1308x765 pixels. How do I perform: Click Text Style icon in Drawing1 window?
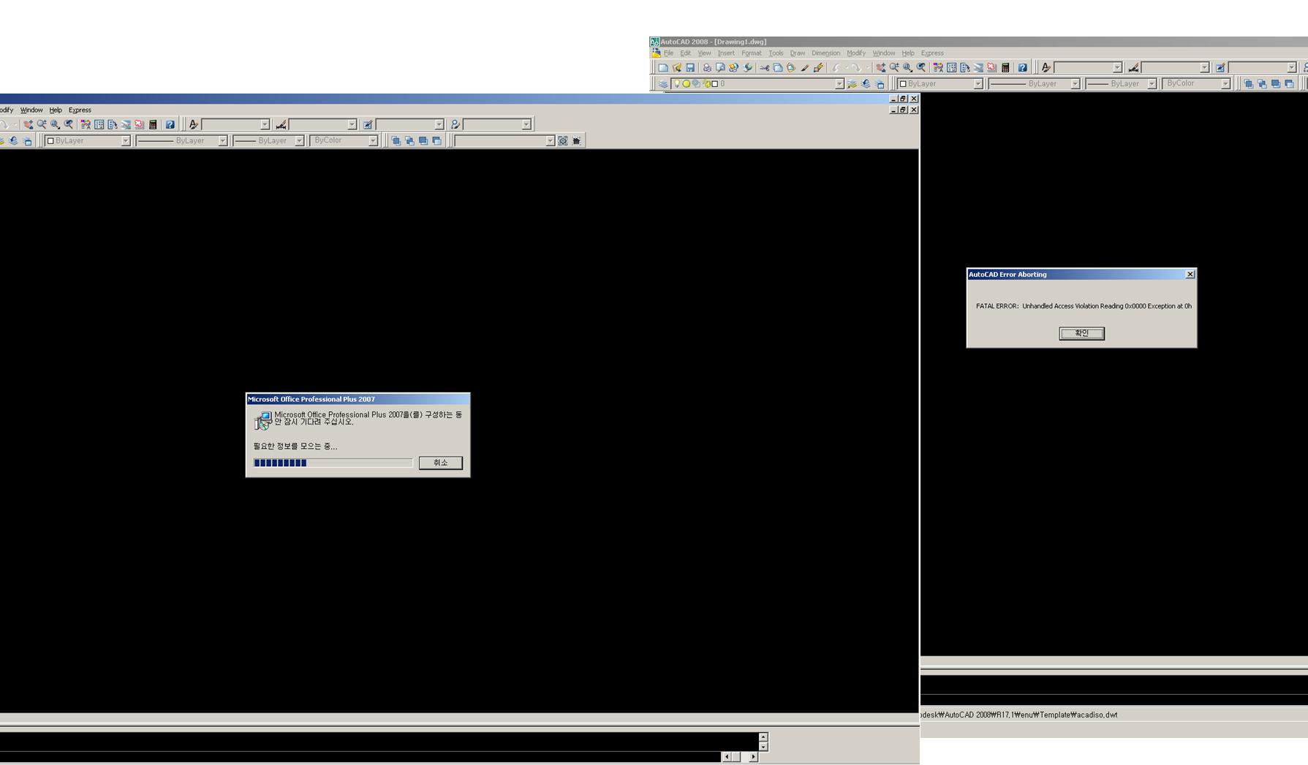[x=1046, y=68]
